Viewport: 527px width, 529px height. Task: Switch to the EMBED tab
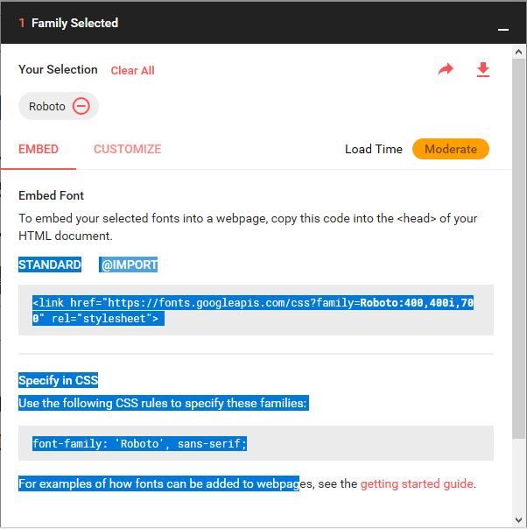[x=39, y=149]
